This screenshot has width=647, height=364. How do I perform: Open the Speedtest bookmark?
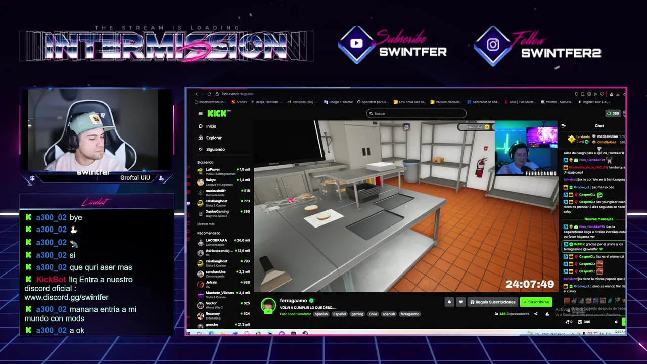[373, 102]
